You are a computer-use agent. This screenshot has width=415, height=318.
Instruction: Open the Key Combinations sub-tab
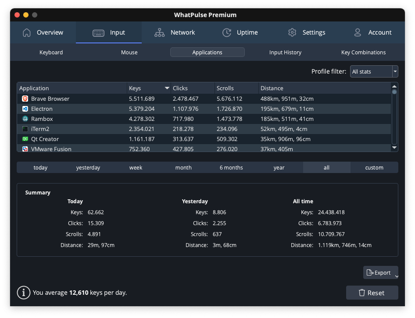pyautogui.click(x=363, y=52)
